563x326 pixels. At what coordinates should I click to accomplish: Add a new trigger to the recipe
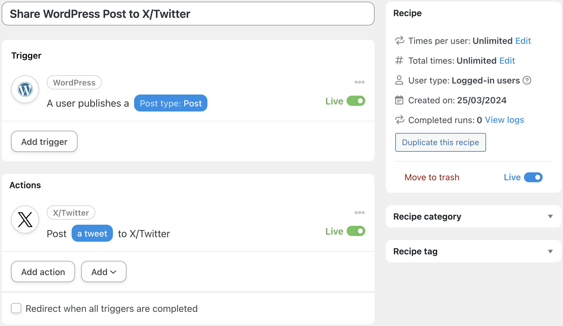[x=44, y=141]
